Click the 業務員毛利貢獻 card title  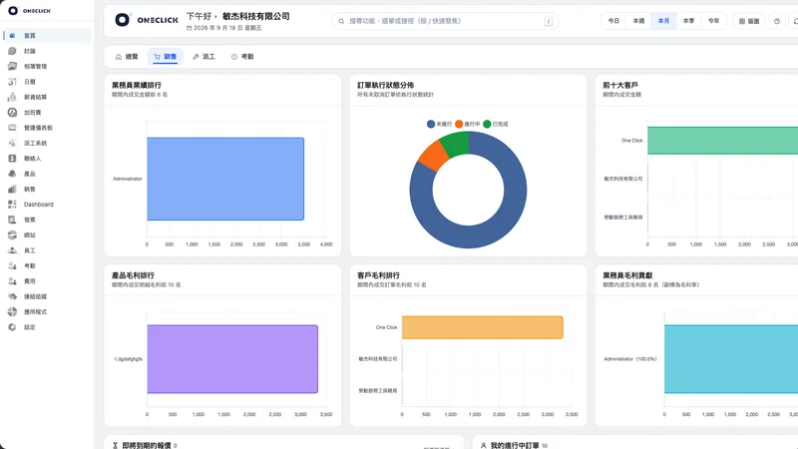point(627,275)
